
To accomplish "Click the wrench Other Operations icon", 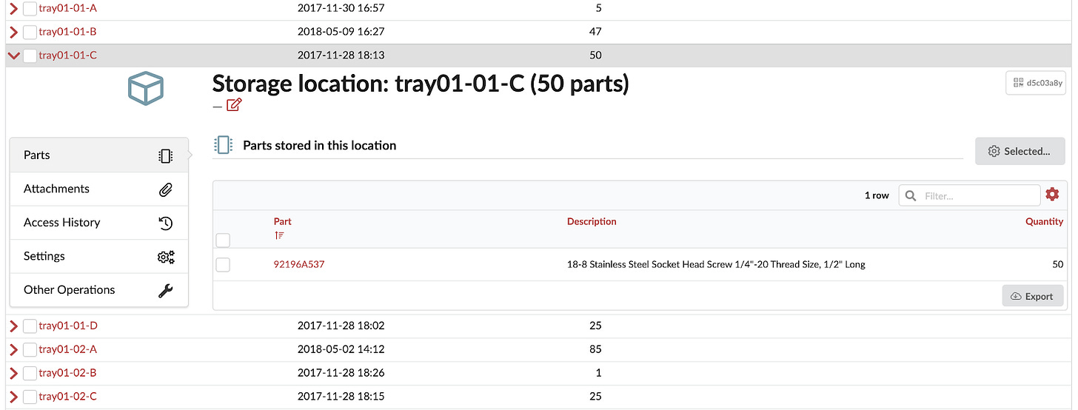I will coord(166,290).
